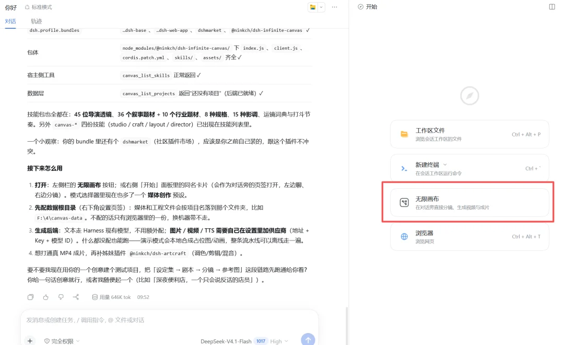Share the reply using the share icon
Screen dimensions: 564x345
click(76, 297)
